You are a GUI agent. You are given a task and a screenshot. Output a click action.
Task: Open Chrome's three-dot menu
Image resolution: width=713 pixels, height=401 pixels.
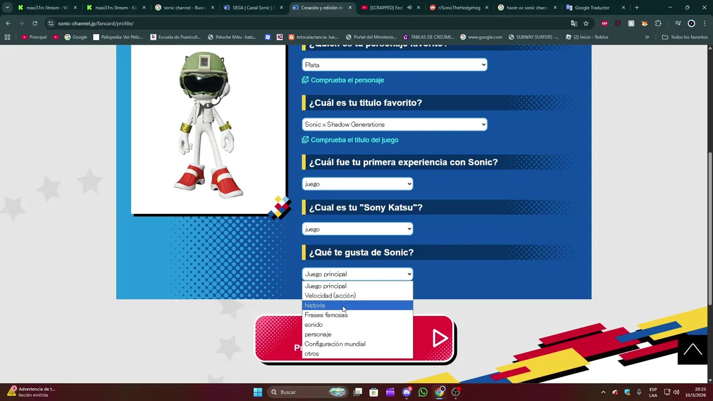click(x=705, y=23)
